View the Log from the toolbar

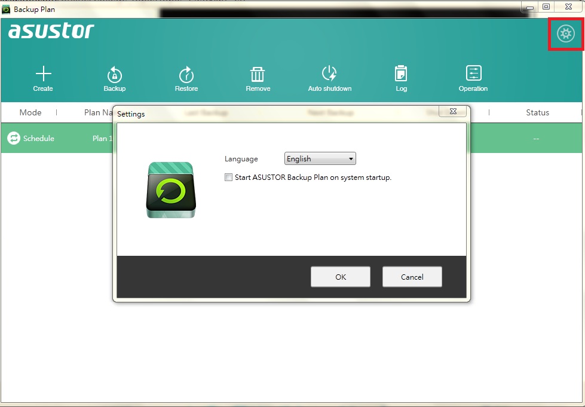pos(401,79)
